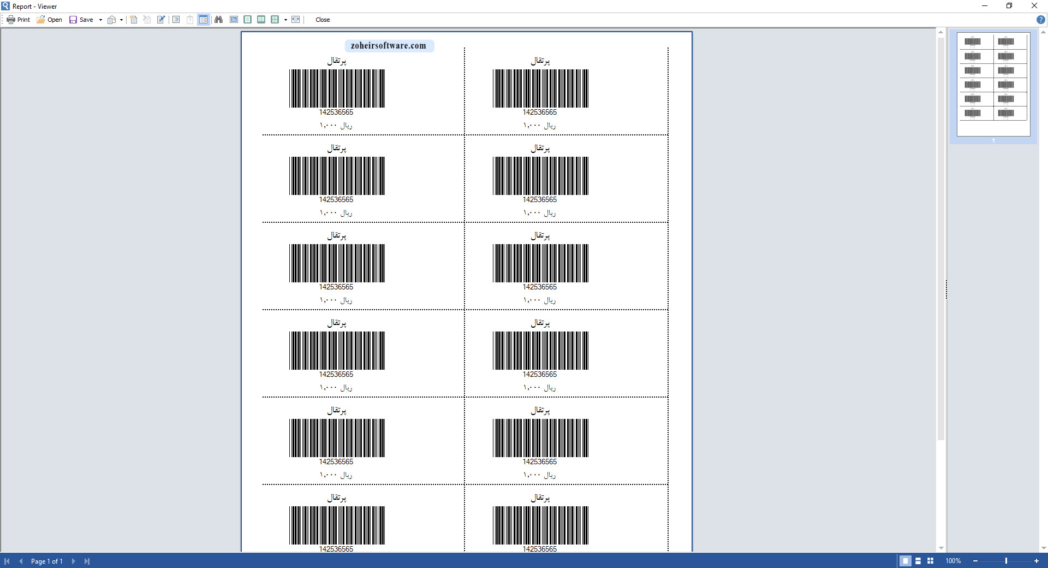
Task: Go to the last page
Action: (87, 561)
